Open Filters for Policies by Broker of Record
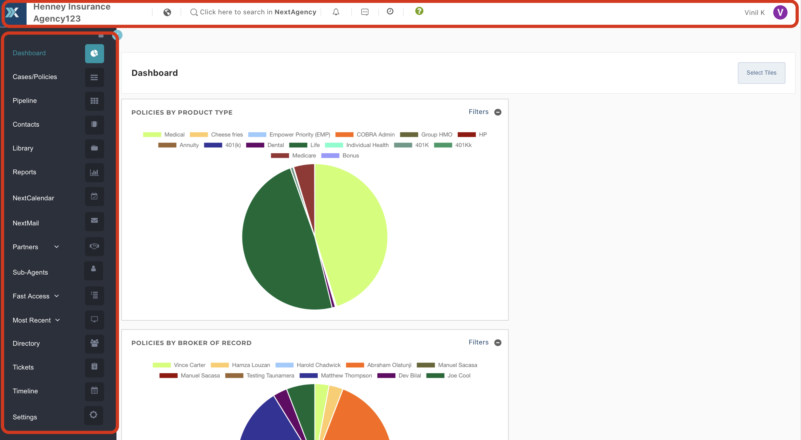Screen dimensions: 801x440 point(479,342)
